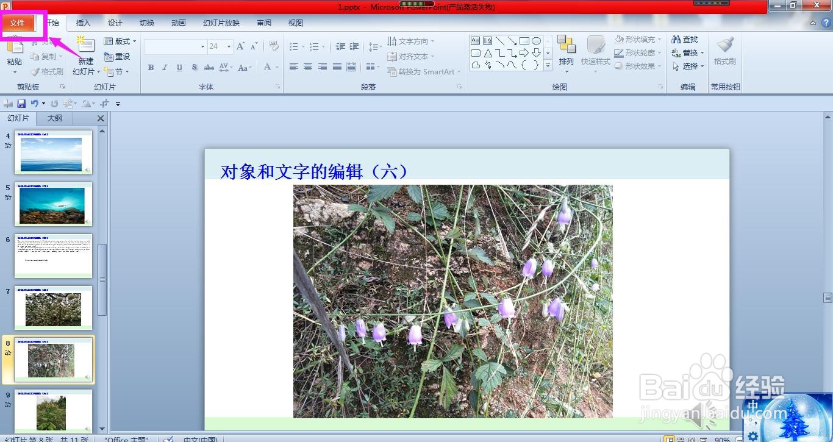Select the rectangle shape

[524, 41]
